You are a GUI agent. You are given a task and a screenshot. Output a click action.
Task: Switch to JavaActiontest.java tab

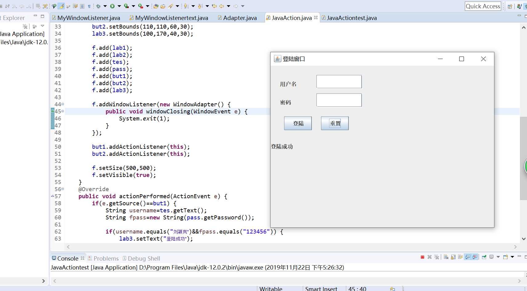[349, 18]
